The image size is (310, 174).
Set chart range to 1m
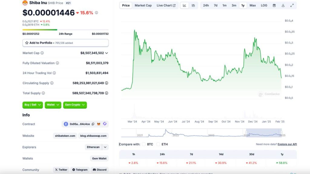[224, 5]
